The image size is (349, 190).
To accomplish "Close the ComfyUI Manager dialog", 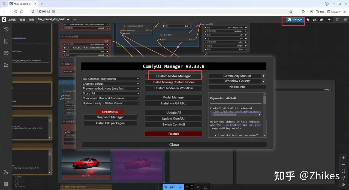I will click(x=174, y=145).
